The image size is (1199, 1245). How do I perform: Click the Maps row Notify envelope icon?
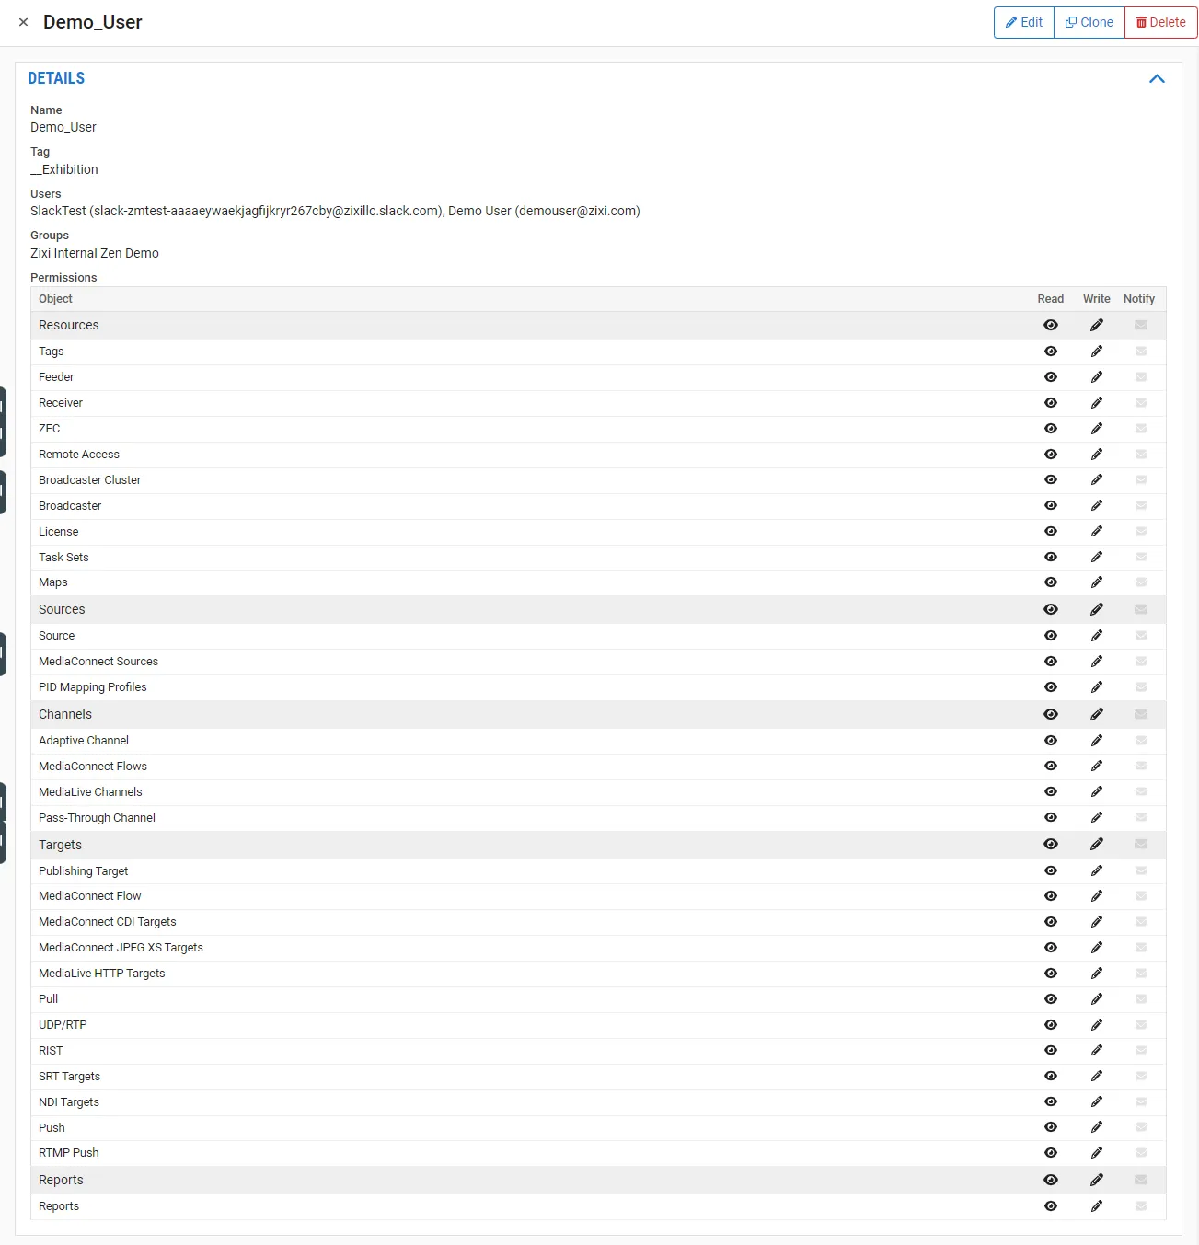coord(1141,582)
